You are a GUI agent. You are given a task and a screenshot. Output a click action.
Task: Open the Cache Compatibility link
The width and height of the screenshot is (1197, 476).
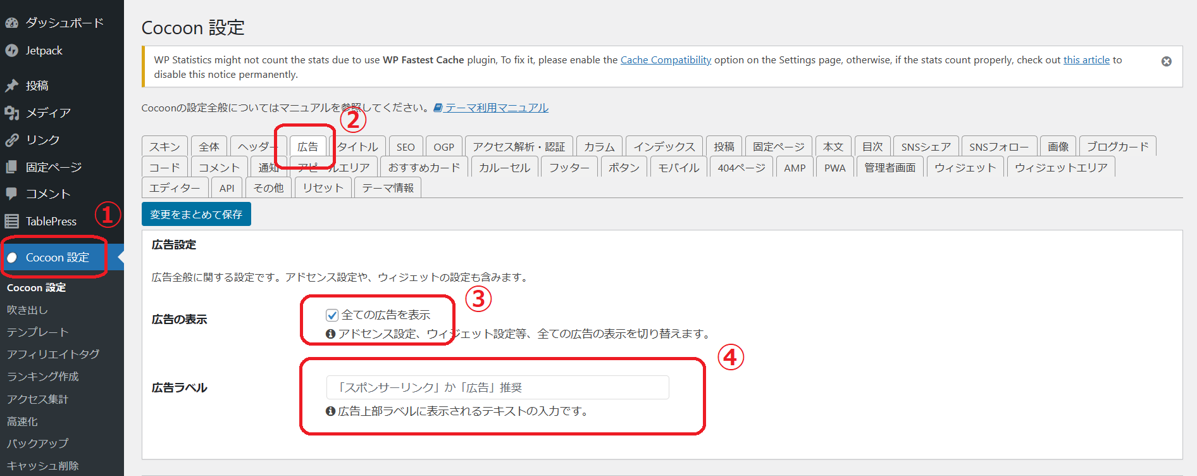(x=666, y=60)
